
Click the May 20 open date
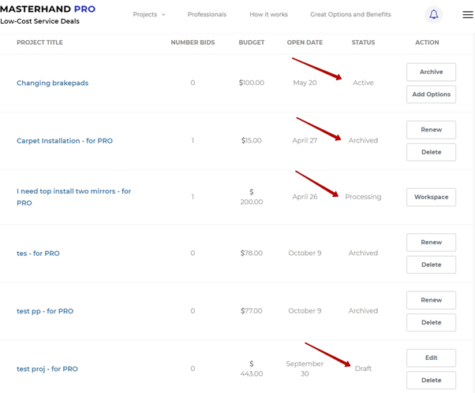pos(305,83)
